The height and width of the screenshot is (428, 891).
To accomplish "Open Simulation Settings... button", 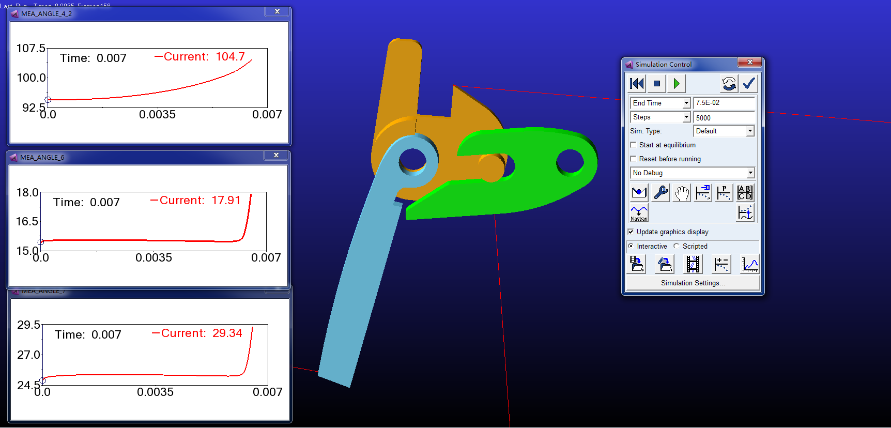I will 693,283.
